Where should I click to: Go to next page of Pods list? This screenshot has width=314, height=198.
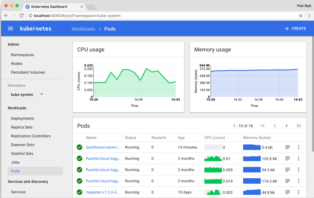coord(287,126)
